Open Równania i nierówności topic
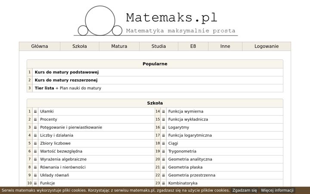 click(x=63, y=167)
